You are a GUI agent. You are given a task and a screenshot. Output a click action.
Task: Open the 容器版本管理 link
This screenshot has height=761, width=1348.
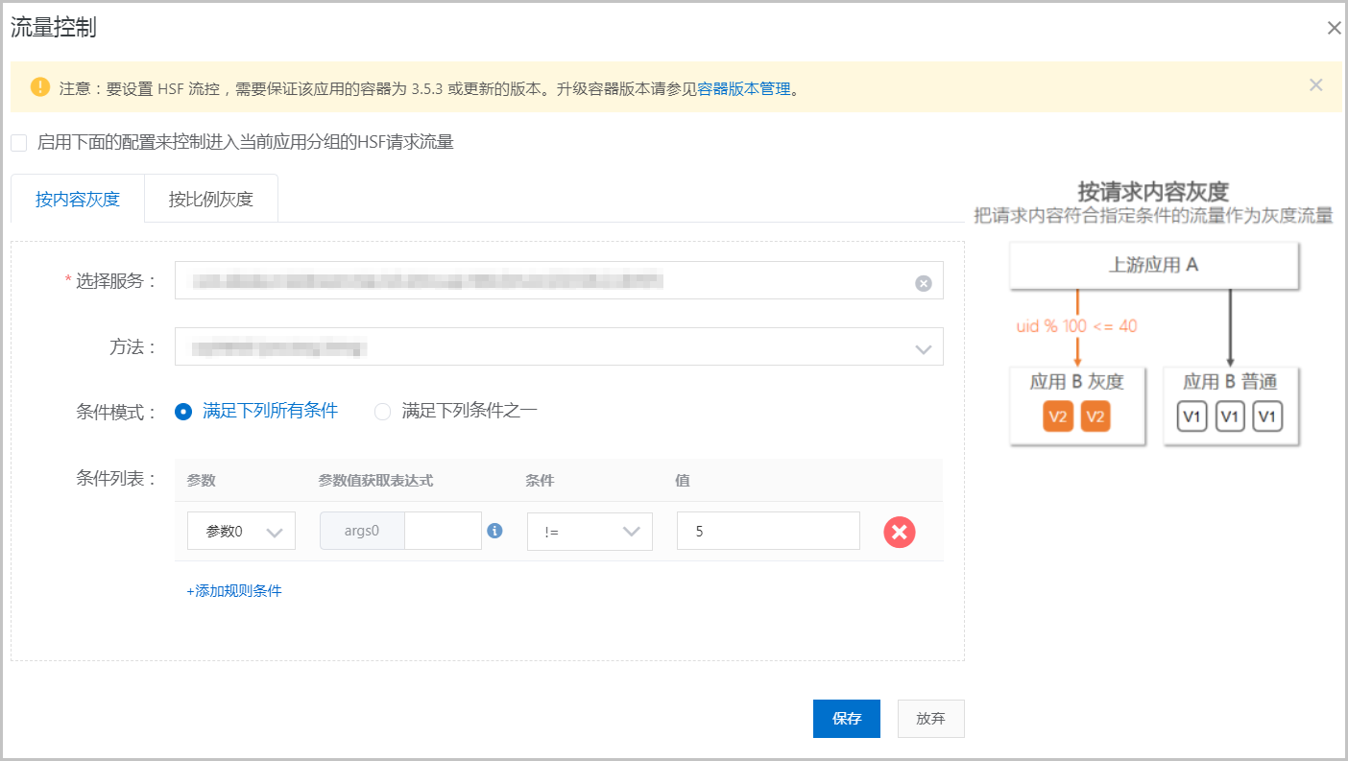tap(744, 89)
